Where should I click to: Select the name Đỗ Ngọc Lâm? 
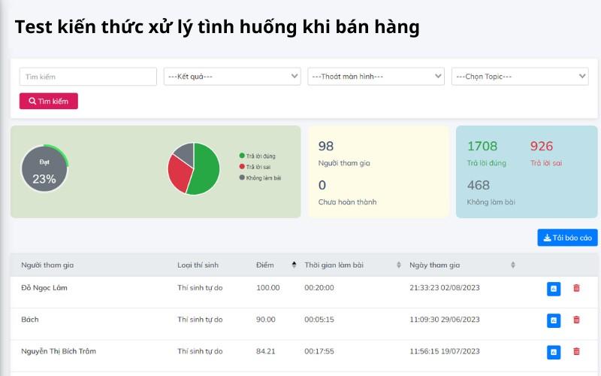44,288
